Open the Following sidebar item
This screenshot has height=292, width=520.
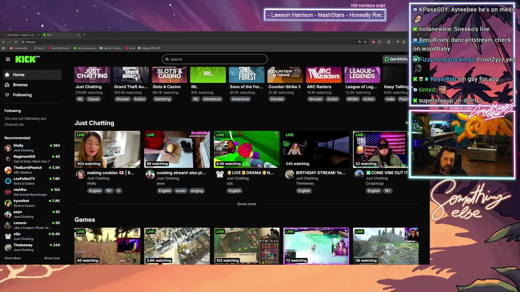coord(32,95)
